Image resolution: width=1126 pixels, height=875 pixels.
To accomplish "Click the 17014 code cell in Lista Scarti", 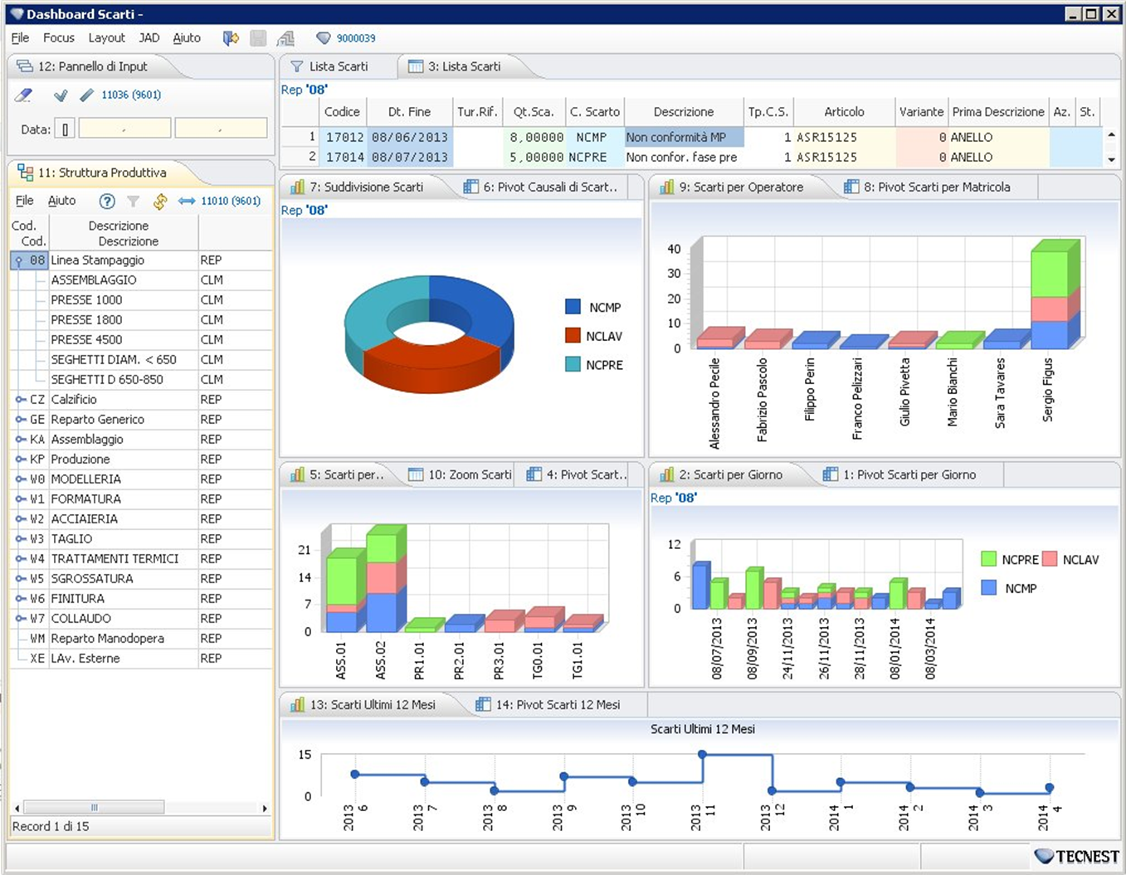I will click(344, 158).
